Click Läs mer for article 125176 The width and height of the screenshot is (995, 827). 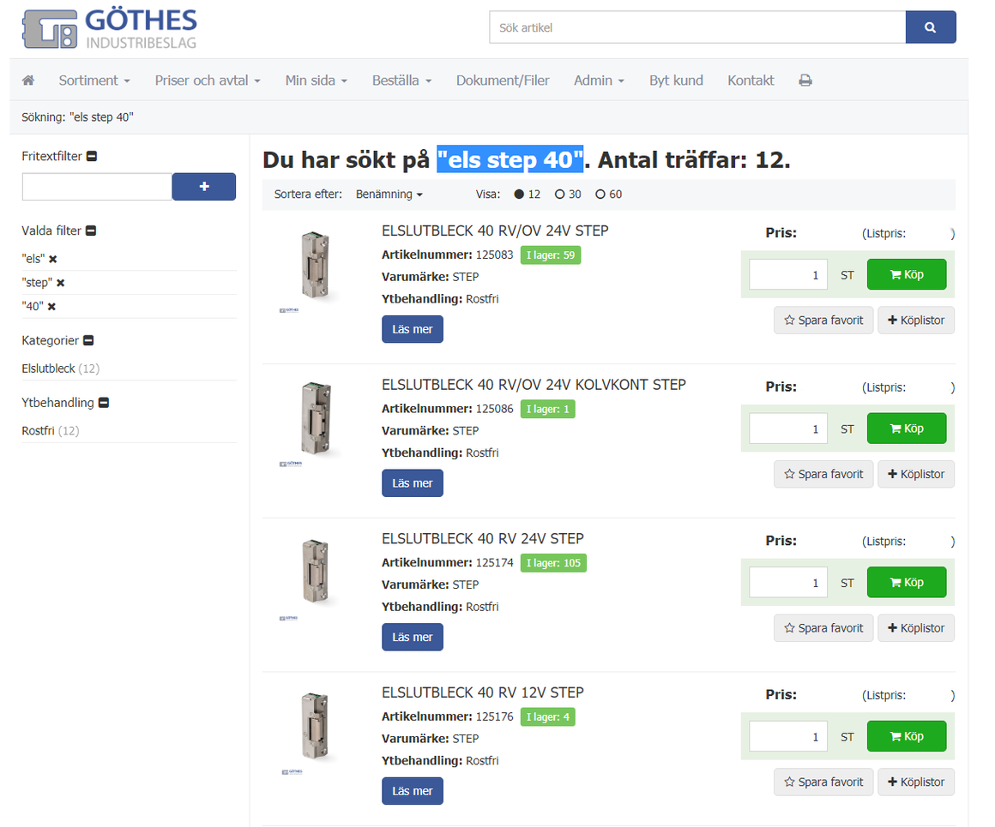point(413,791)
